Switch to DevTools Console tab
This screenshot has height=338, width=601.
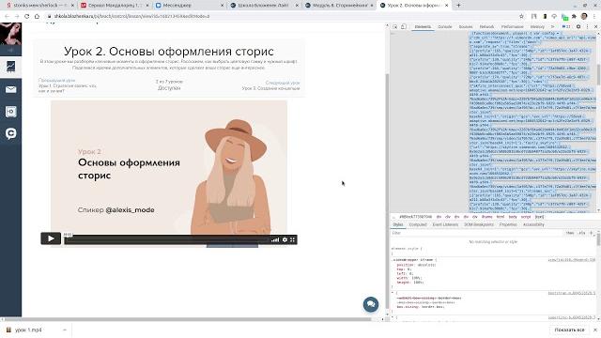pos(444,27)
